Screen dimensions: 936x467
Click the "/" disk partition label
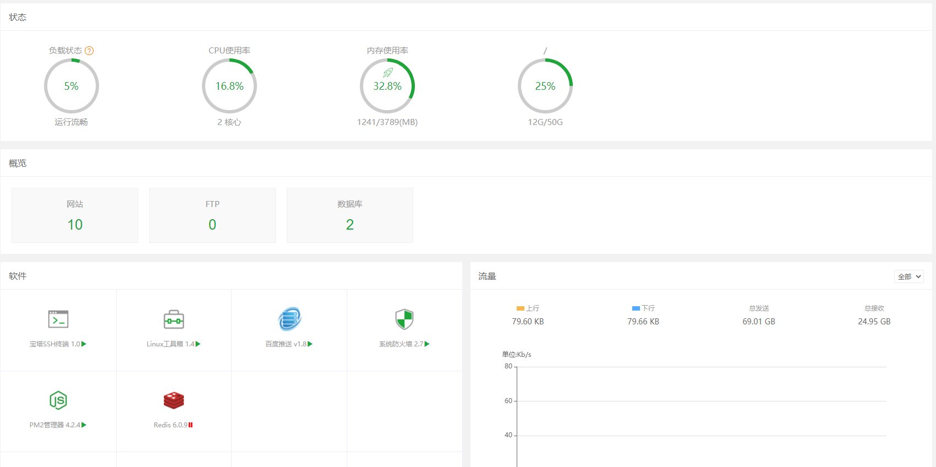click(545, 51)
